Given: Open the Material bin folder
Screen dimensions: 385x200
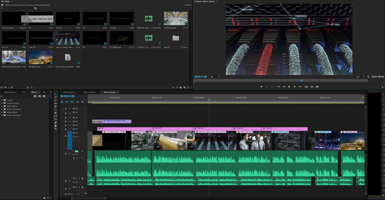Looking at the screenshot, I should click(x=176, y=38).
